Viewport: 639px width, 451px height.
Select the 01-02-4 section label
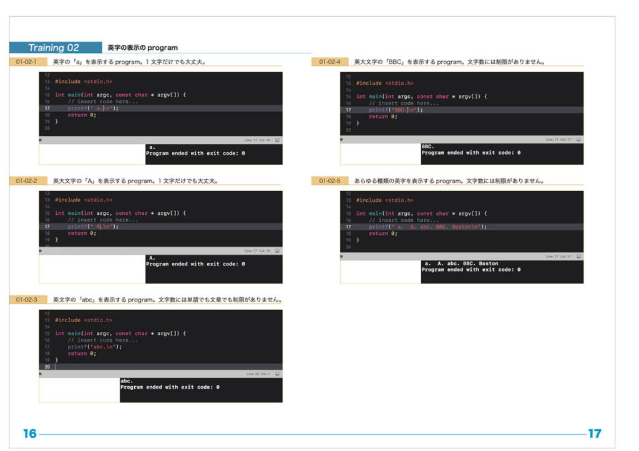tap(329, 62)
